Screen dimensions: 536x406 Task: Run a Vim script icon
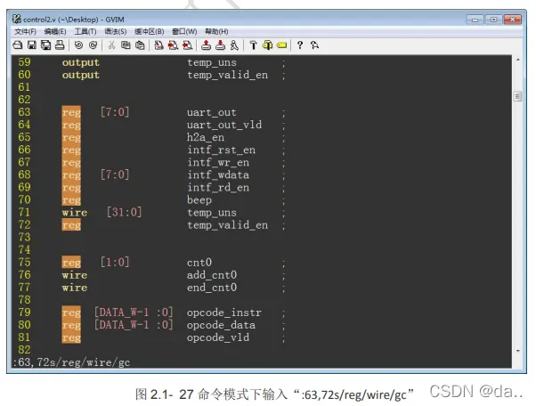pyautogui.click(x=234, y=45)
